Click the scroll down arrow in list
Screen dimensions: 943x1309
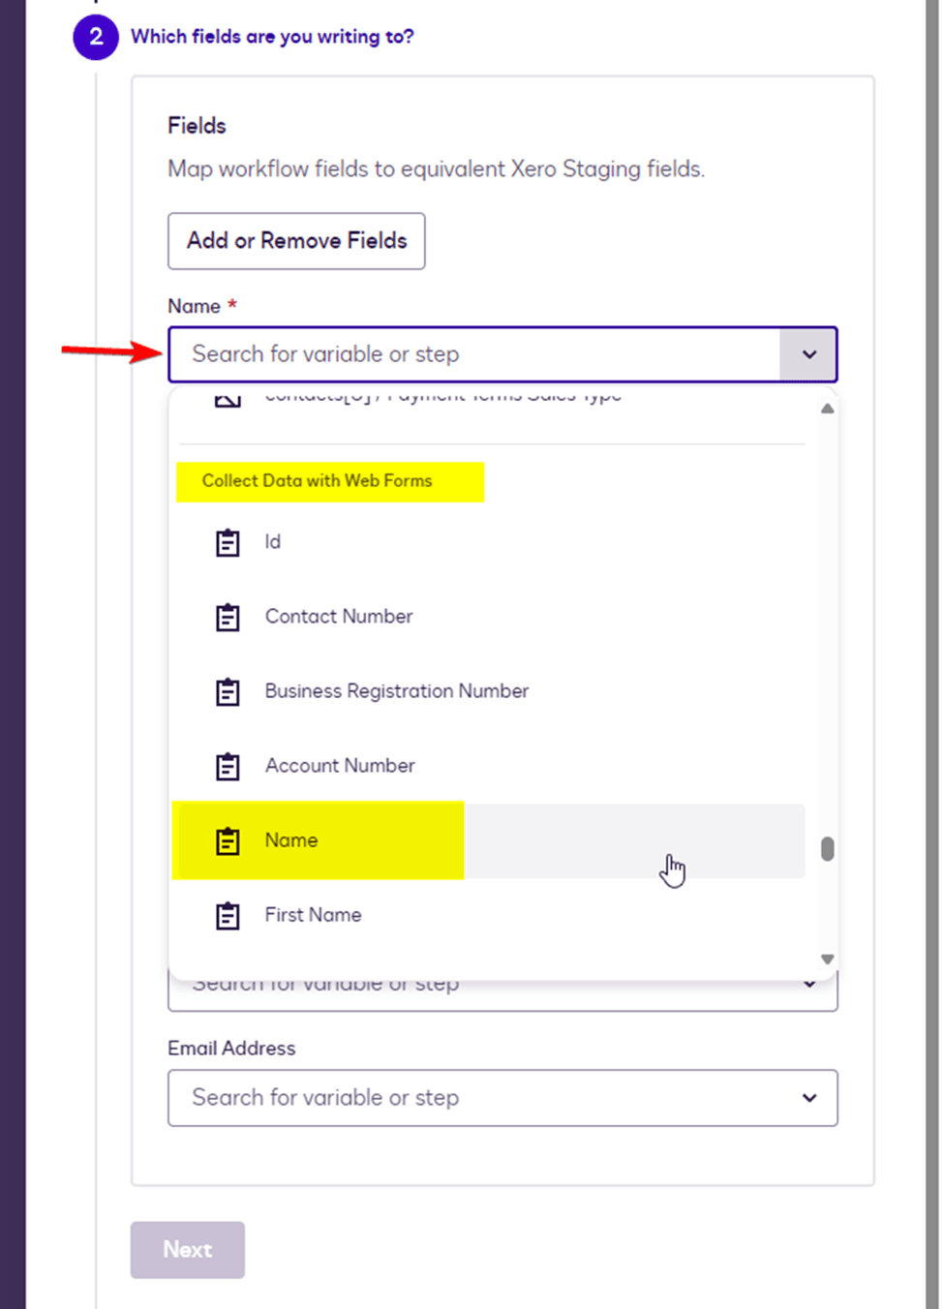827,959
